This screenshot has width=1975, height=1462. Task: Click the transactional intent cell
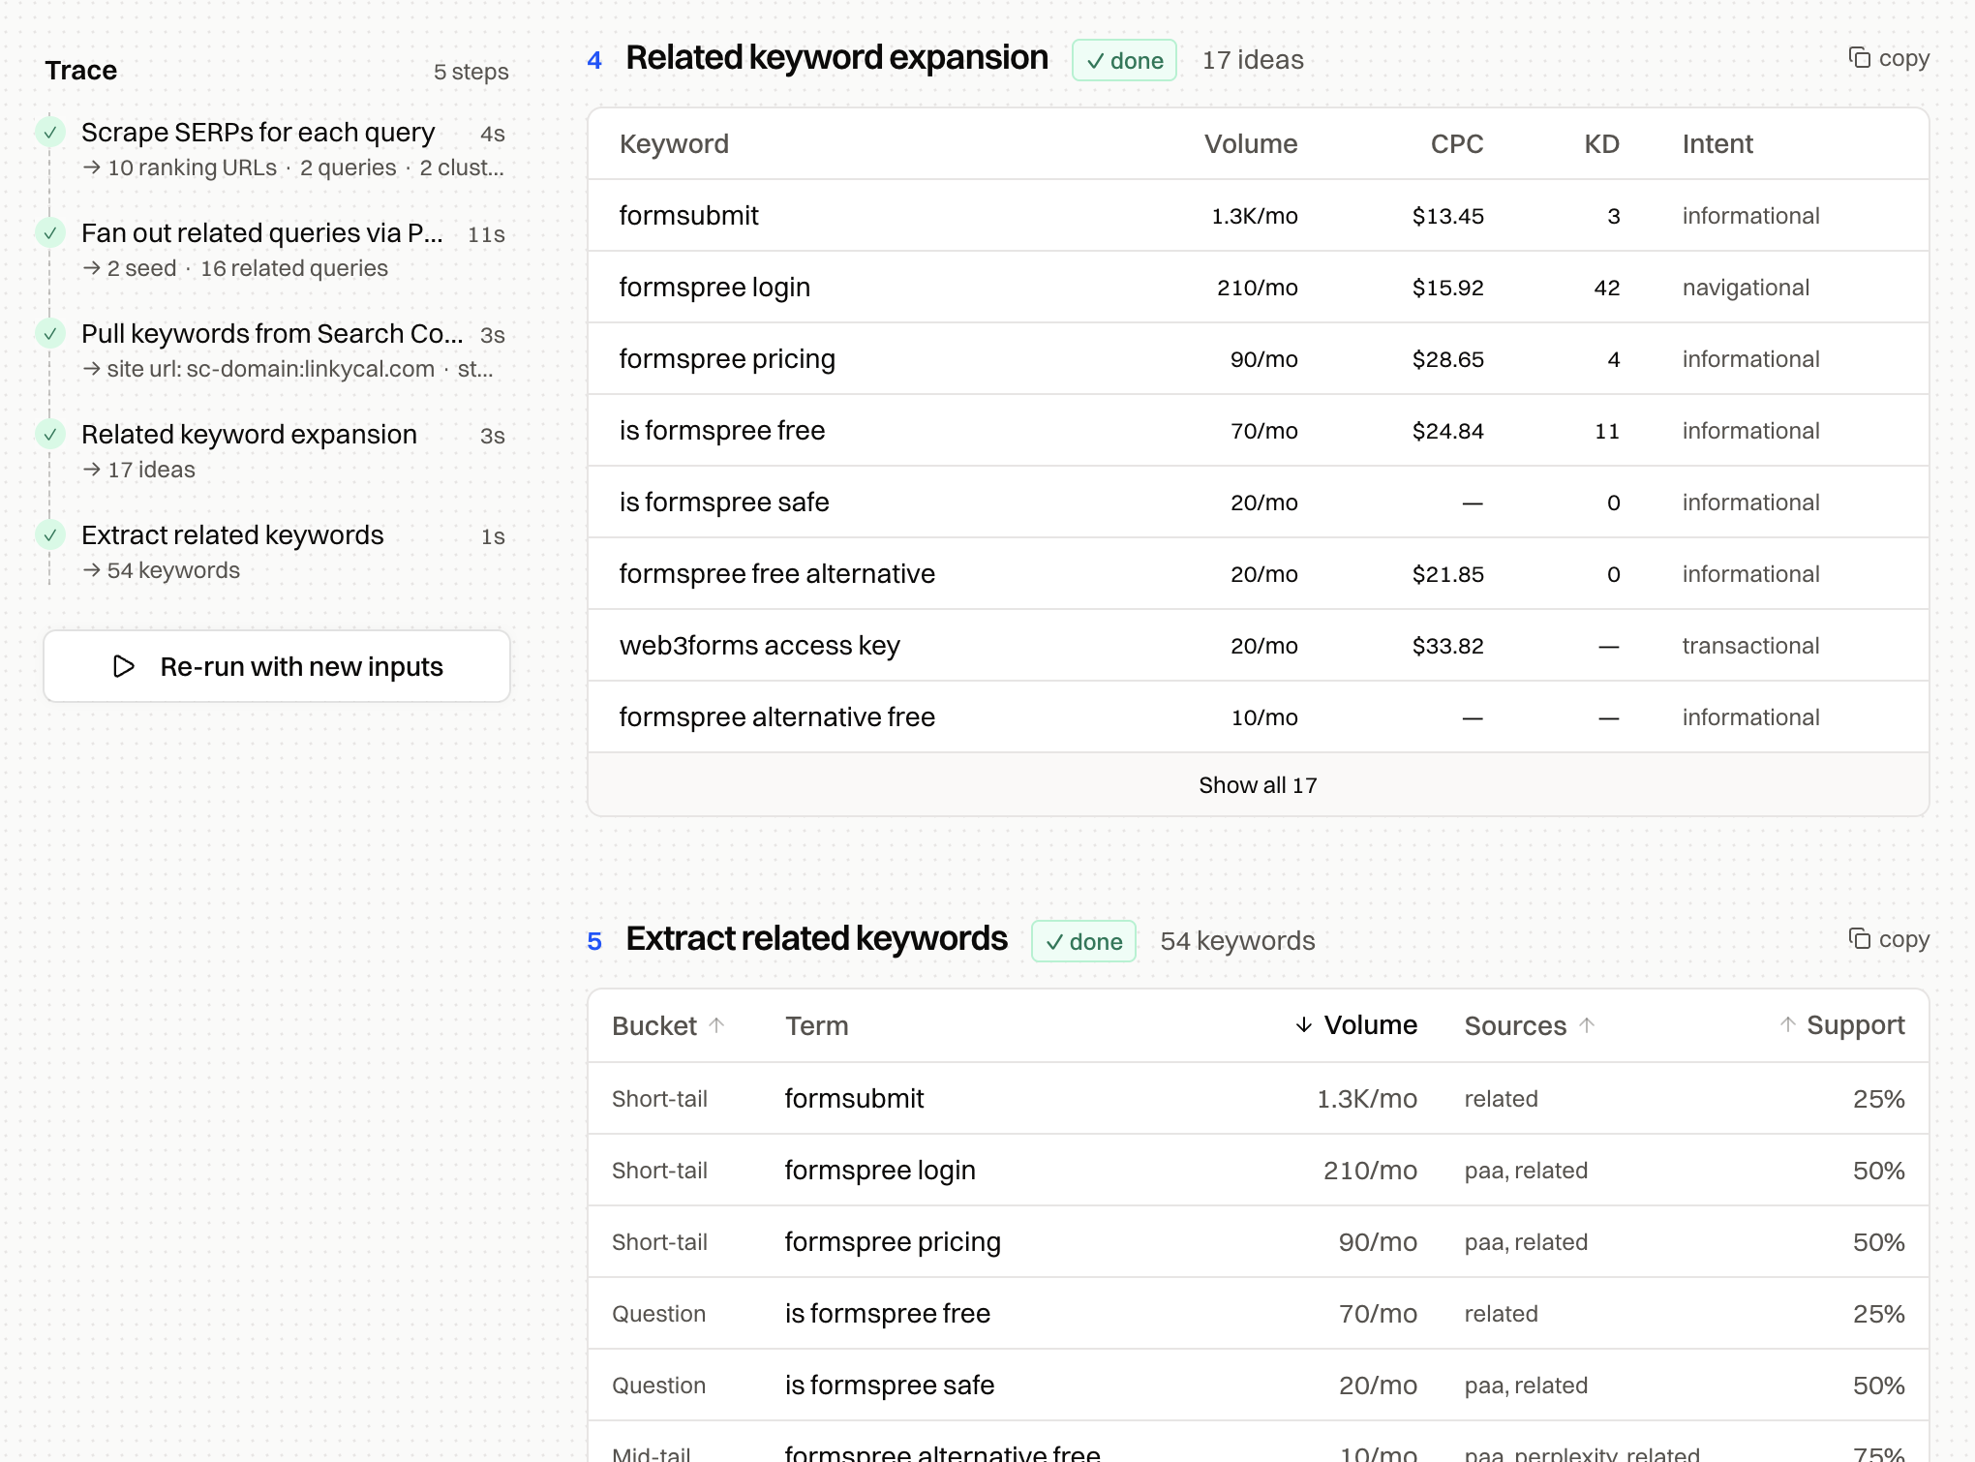1750,646
